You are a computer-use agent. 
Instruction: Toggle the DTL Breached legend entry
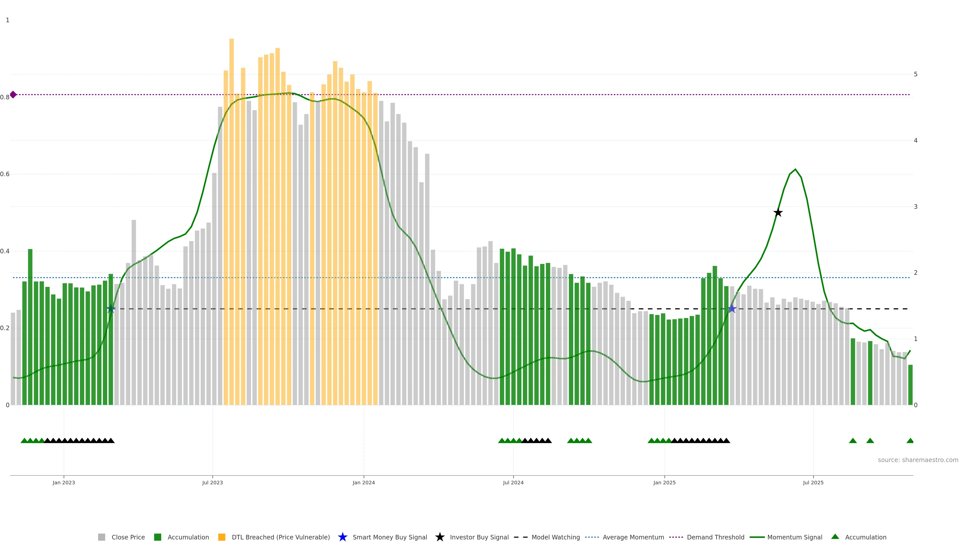(280, 537)
